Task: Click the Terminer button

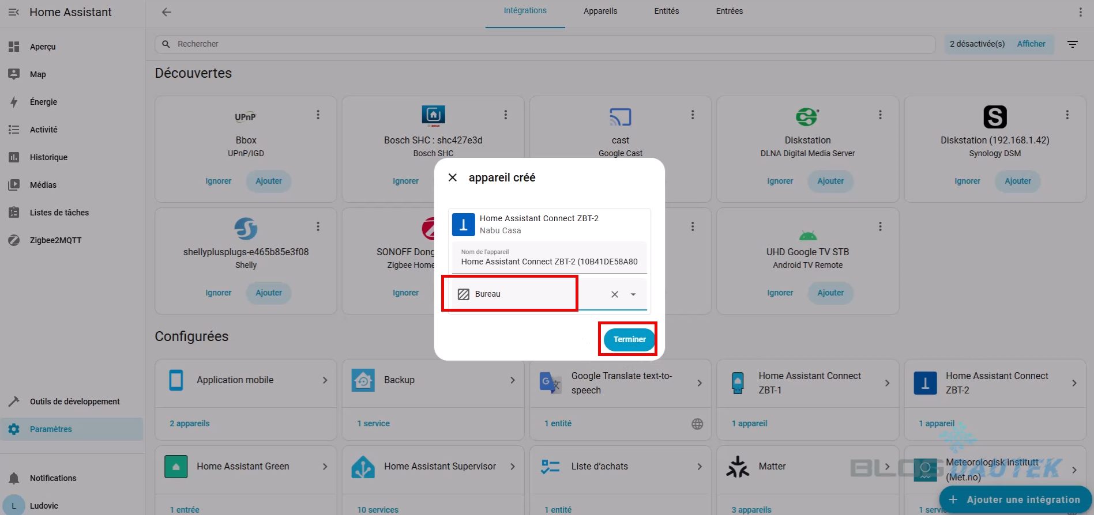Action: coord(629,339)
